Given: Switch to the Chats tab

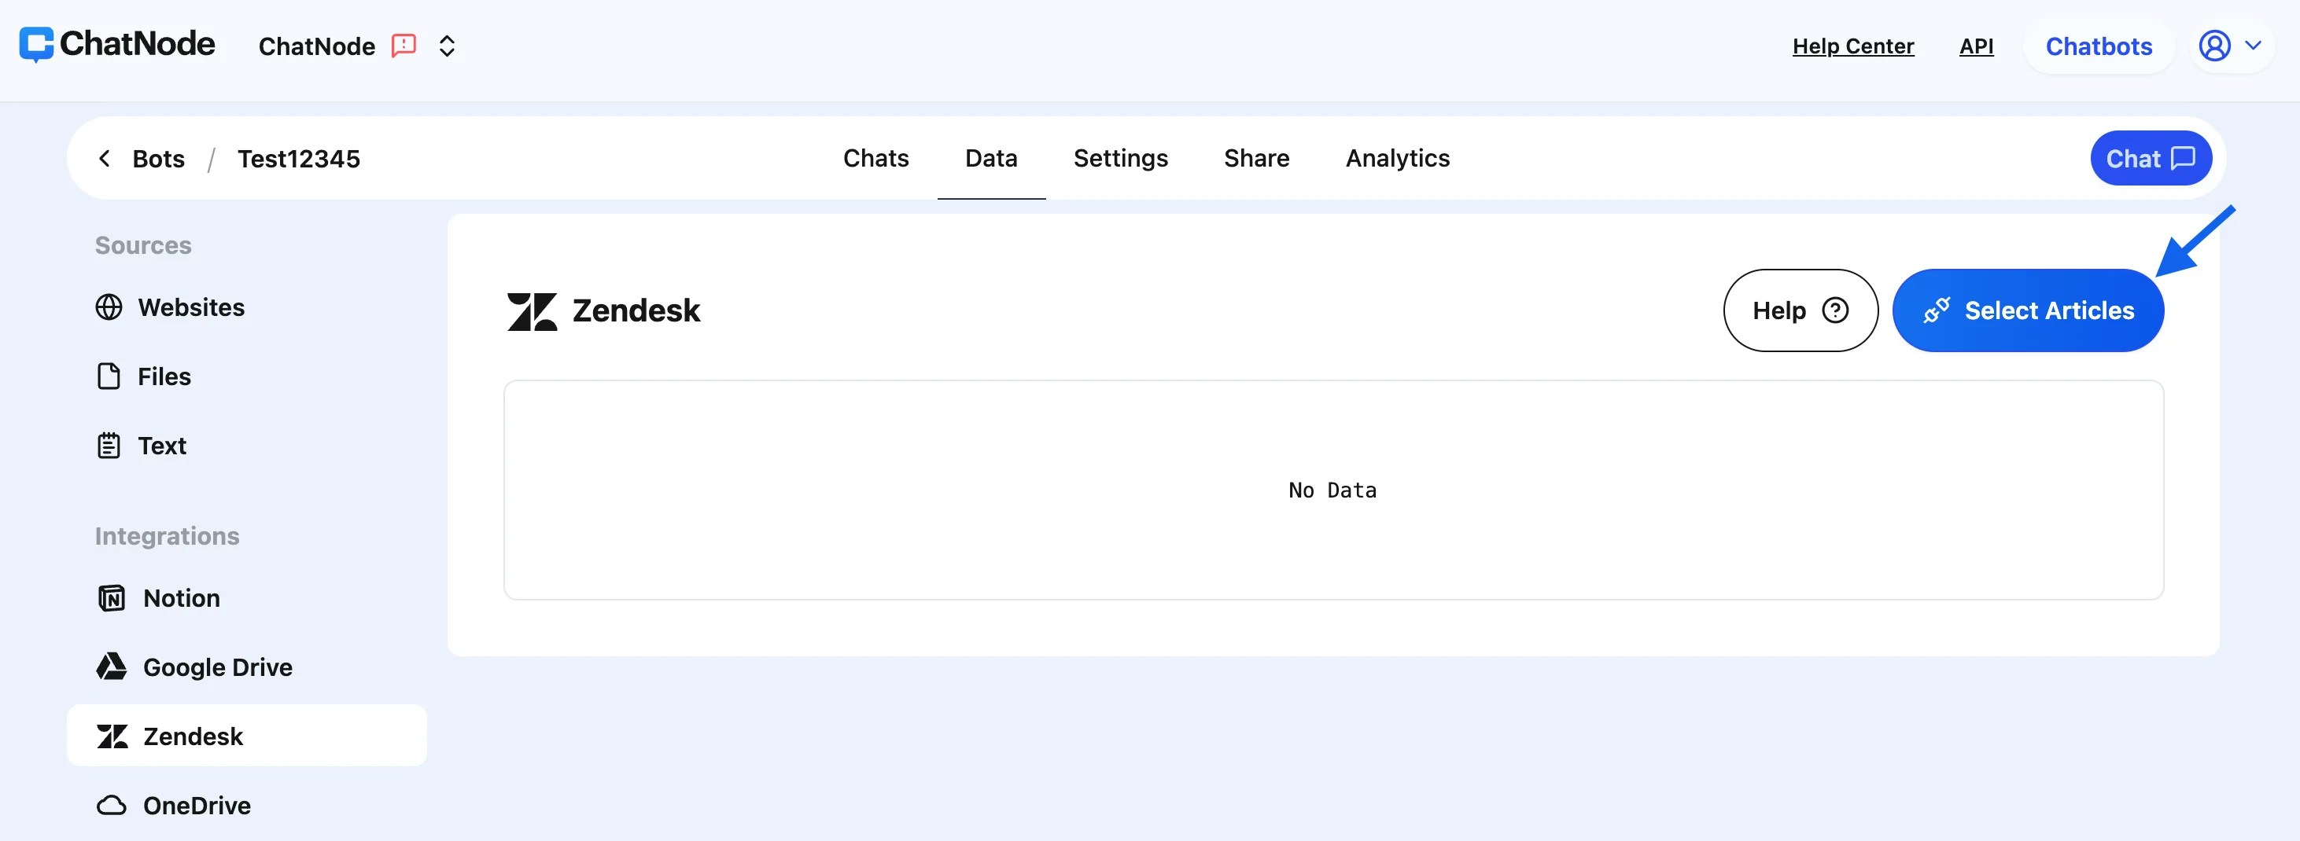Looking at the screenshot, I should [x=876, y=158].
